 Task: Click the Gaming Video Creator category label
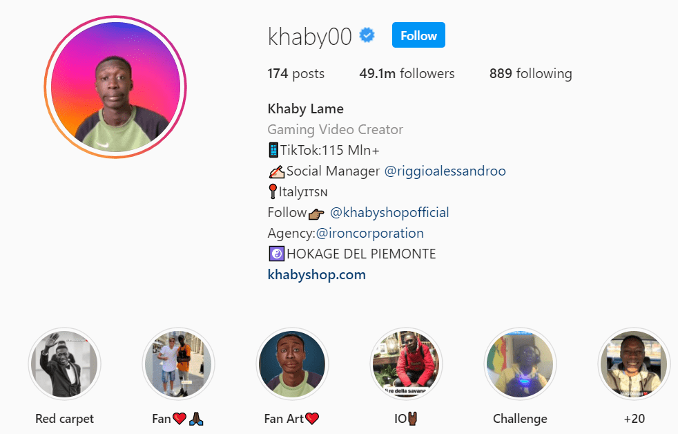click(335, 129)
